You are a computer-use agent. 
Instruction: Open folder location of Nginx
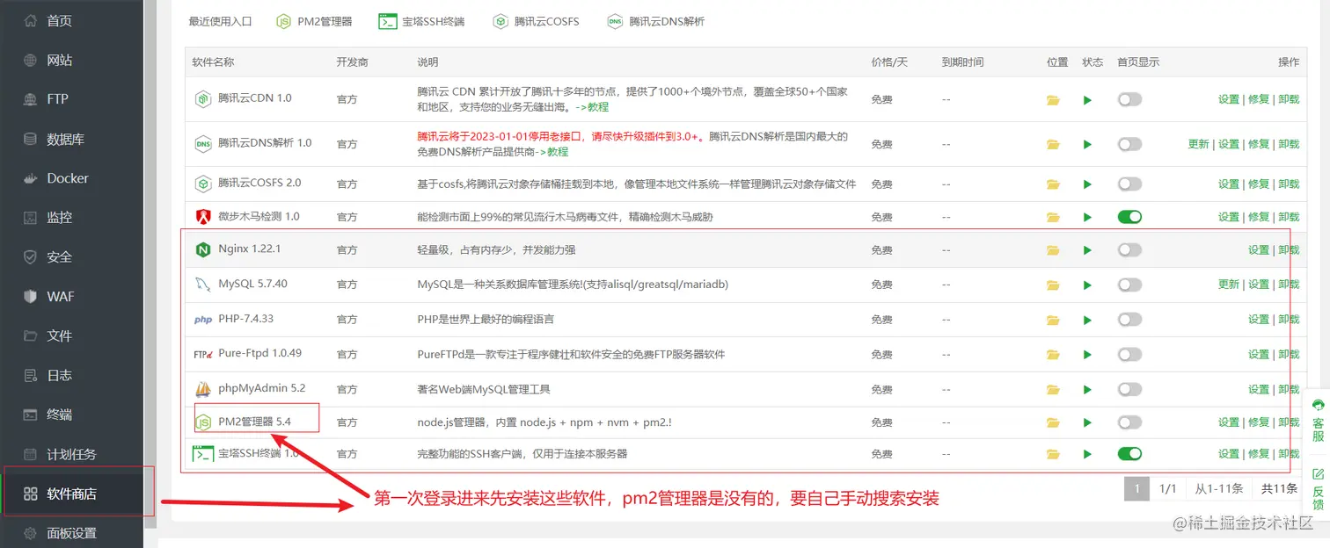1053,250
